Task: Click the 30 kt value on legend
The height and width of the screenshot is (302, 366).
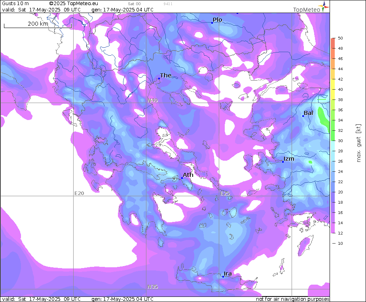Action: pyautogui.click(x=340, y=141)
